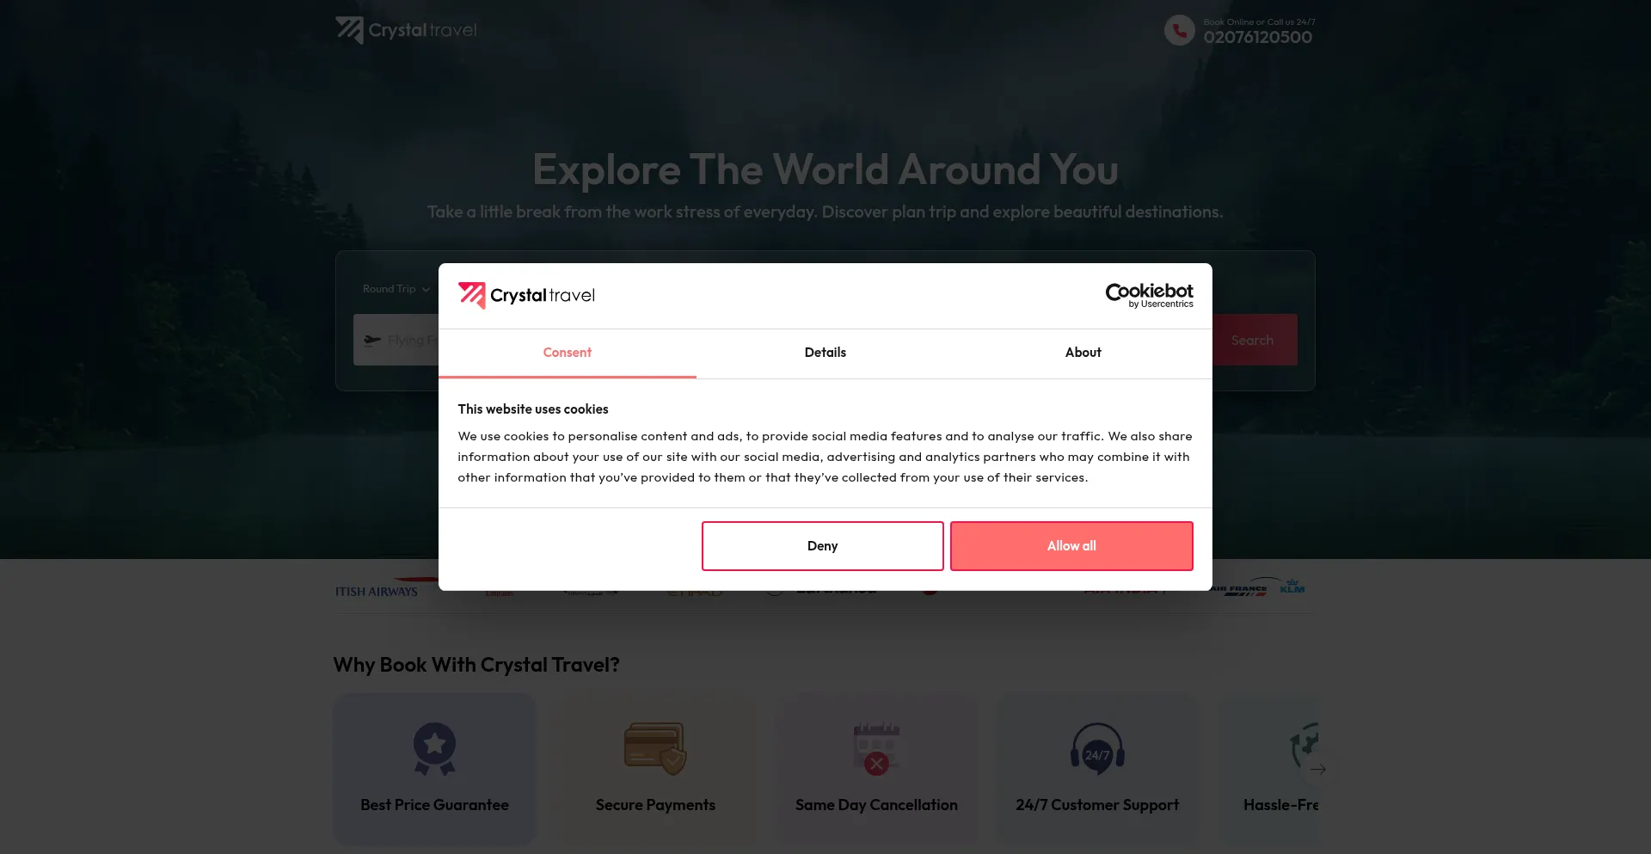Viewport: 1651px width, 854px height.
Task: Click the carousel next arrow icon
Action: click(x=1318, y=769)
